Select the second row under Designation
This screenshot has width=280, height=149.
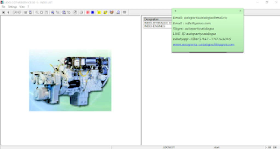(x=158, y=26)
